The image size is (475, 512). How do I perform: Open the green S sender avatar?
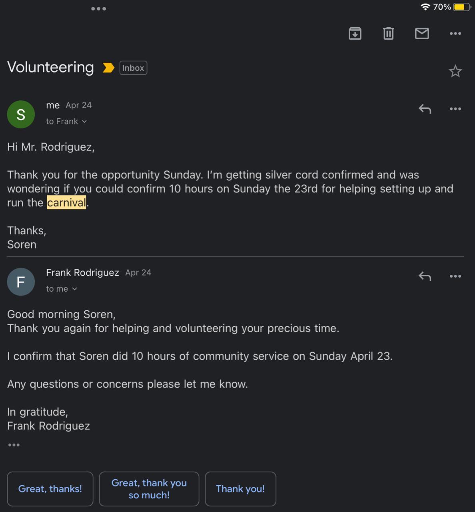(21, 114)
